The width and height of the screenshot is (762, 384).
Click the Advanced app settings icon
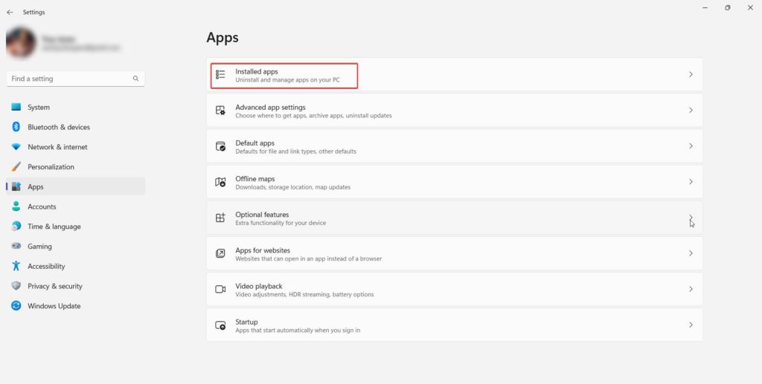220,110
